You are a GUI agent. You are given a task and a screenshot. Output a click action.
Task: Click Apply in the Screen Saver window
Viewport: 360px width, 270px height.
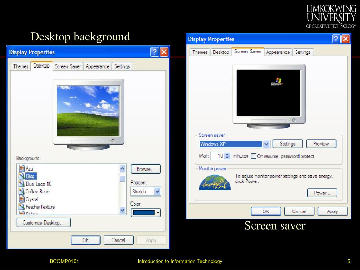coord(333,211)
